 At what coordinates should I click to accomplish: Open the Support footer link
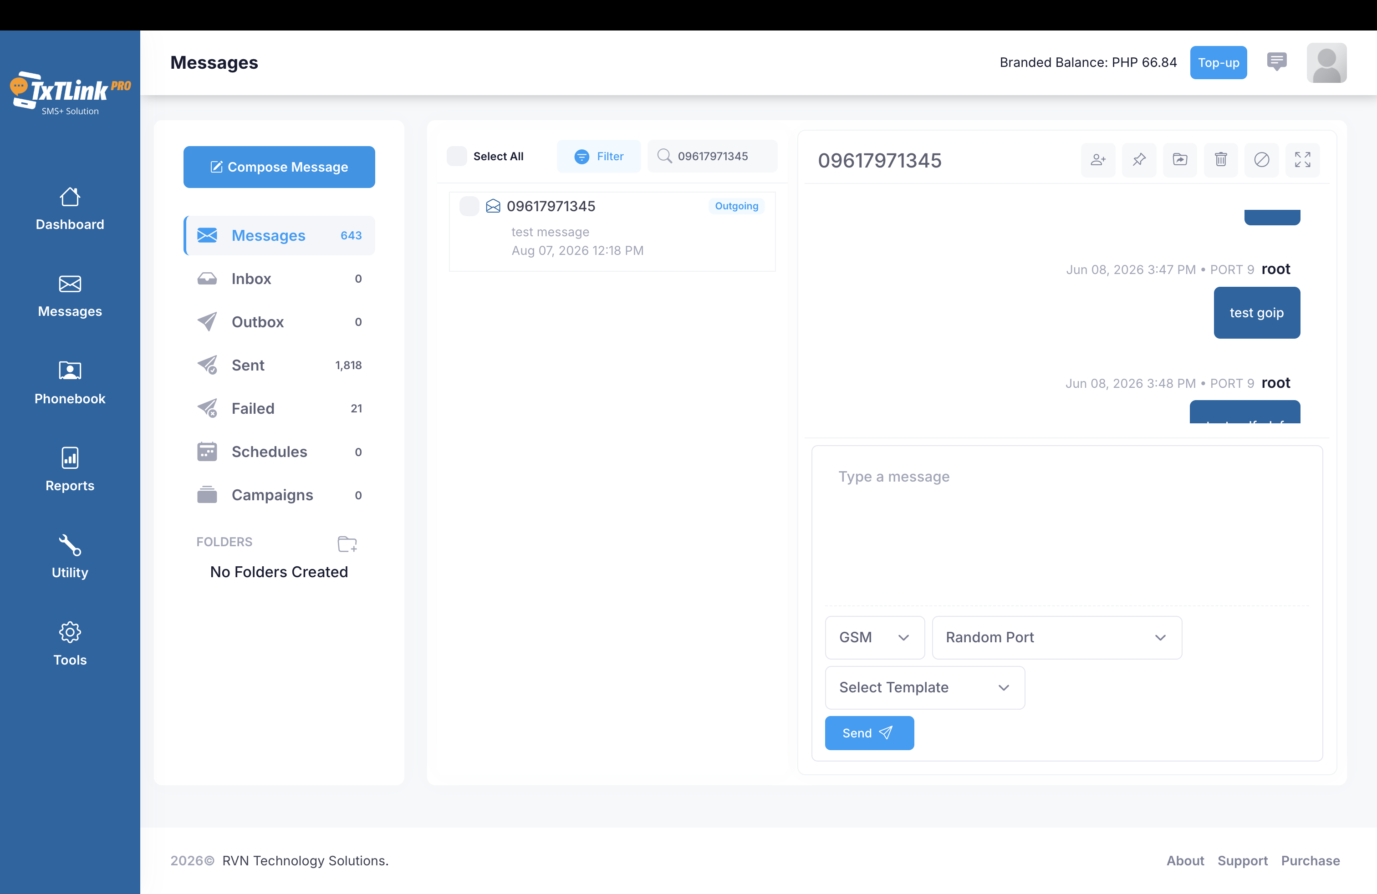click(1242, 861)
